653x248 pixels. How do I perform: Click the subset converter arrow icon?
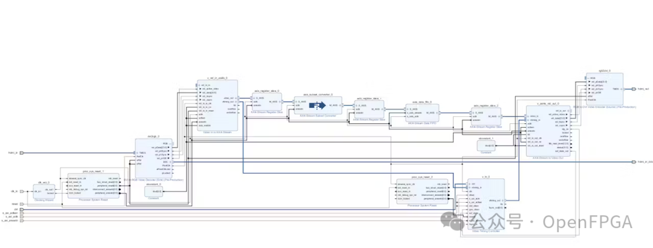click(x=317, y=105)
